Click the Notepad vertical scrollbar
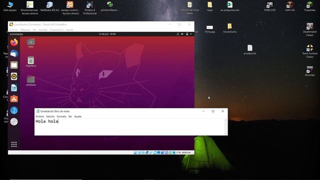This screenshot has width=320, height=180. click(226, 127)
